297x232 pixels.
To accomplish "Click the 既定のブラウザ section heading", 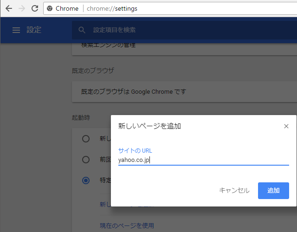I will click(93, 71).
